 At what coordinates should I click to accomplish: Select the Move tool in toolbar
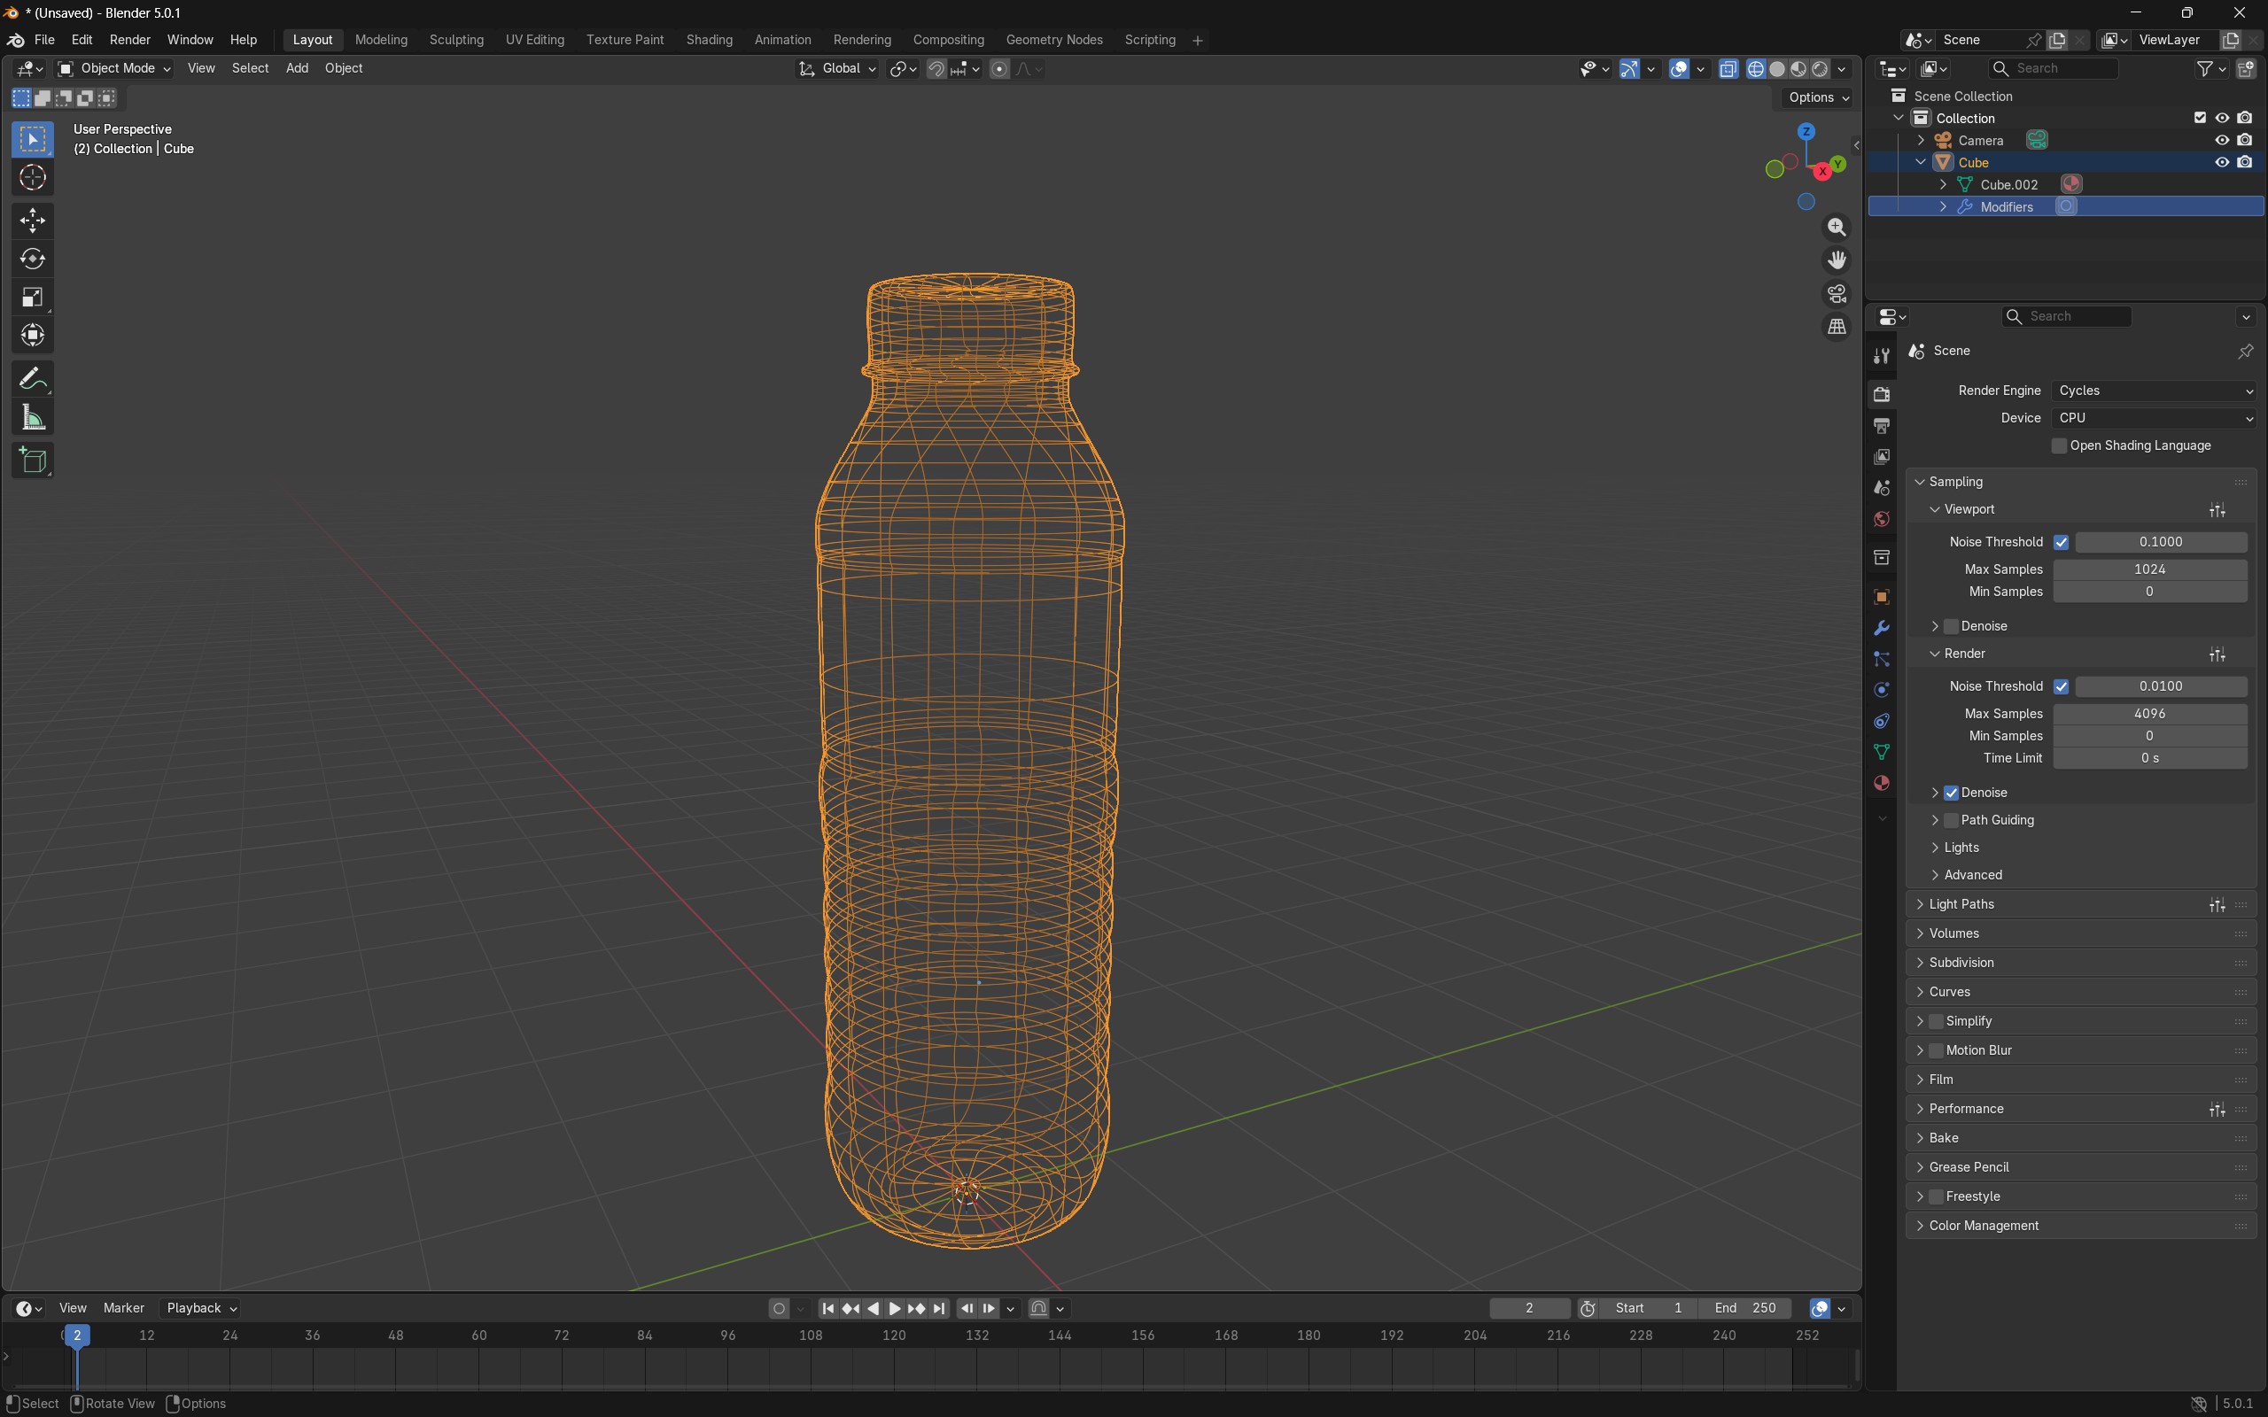pyautogui.click(x=33, y=221)
